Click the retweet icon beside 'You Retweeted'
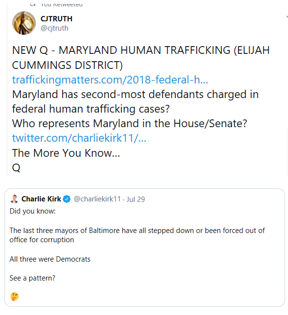This screenshot has height=315, width=288. (33, 4)
